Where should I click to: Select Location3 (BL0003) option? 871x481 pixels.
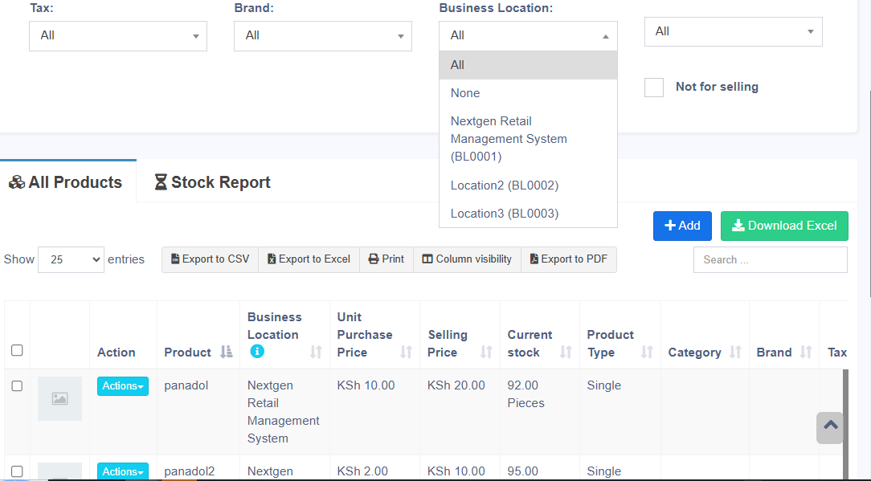(528, 214)
